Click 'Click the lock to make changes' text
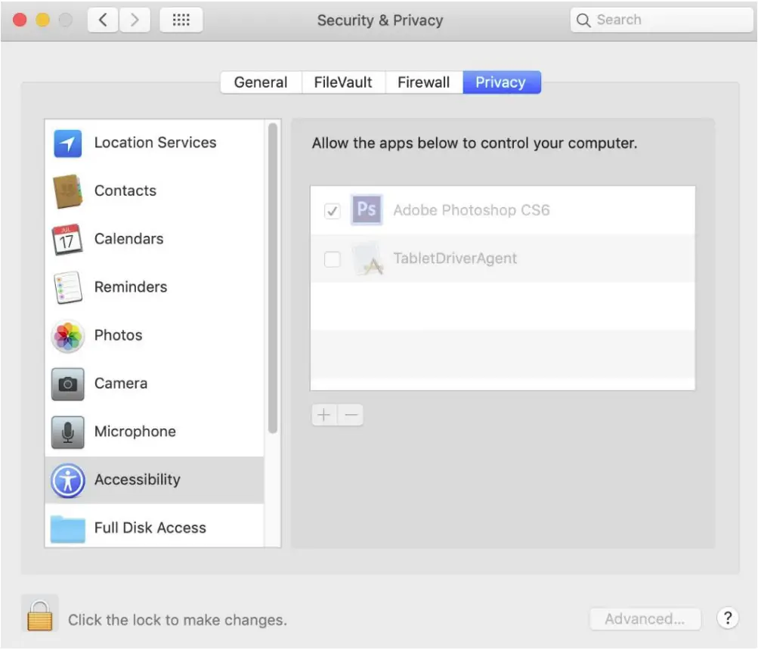 pos(178,620)
